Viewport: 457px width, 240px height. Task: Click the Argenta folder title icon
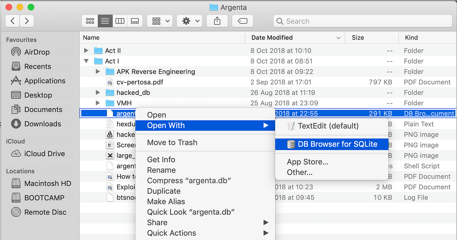[x=213, y=7]
